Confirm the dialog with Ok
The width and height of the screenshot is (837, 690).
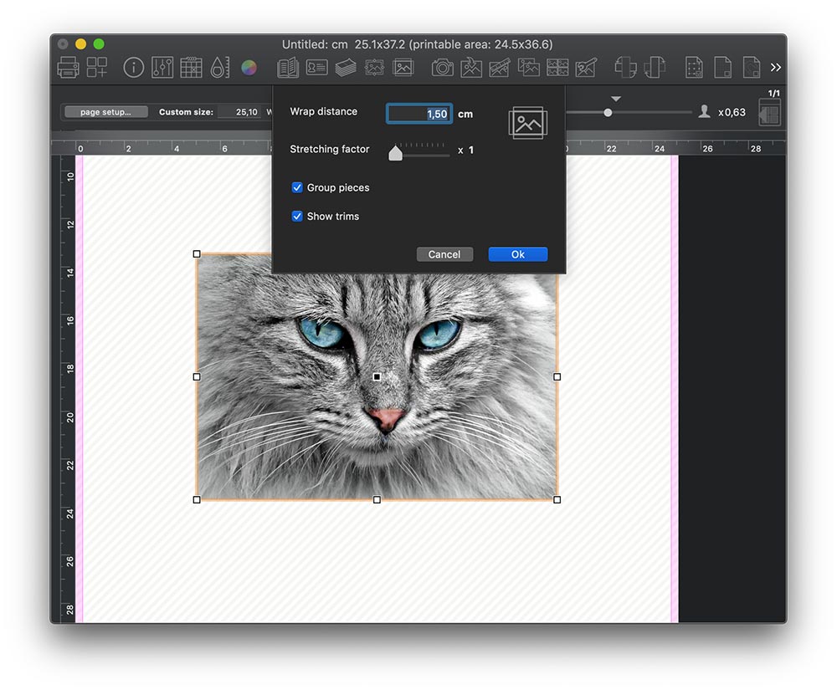tap(517, 254)
